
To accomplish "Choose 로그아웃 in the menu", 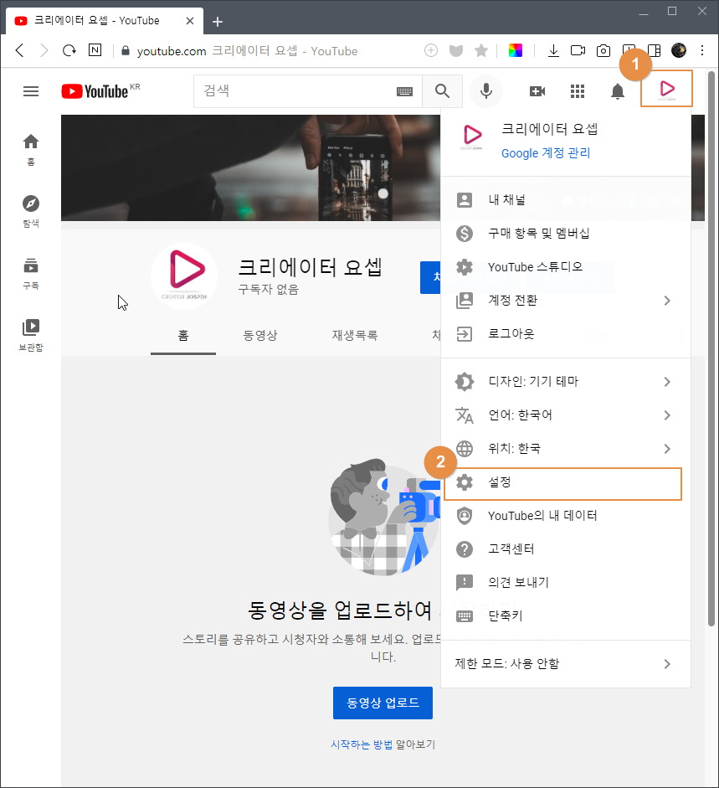I will 566,333.
